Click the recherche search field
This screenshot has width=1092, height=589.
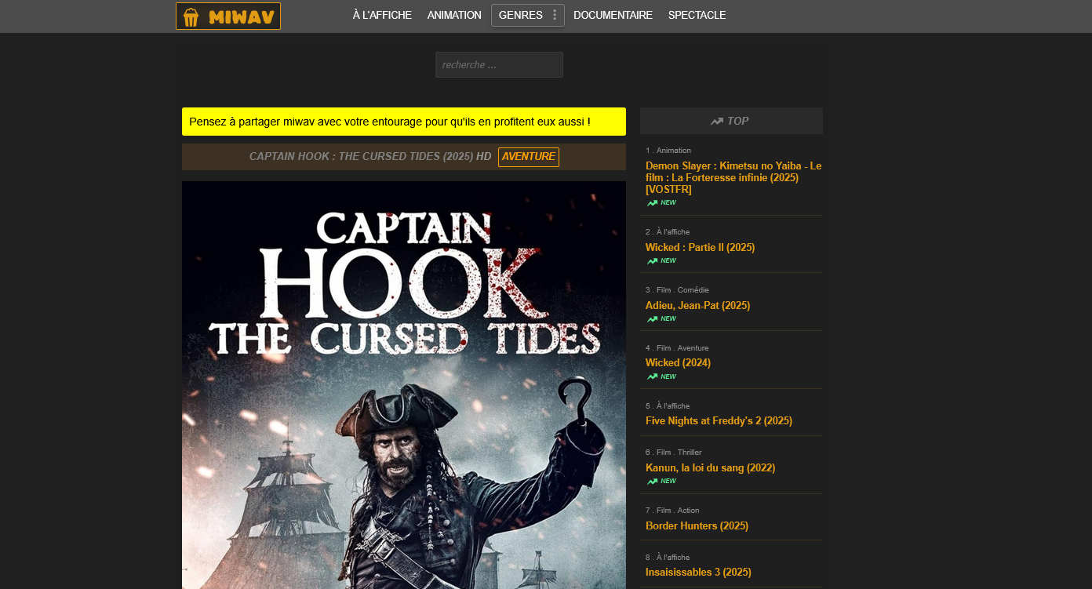click(x=499, y=64)
